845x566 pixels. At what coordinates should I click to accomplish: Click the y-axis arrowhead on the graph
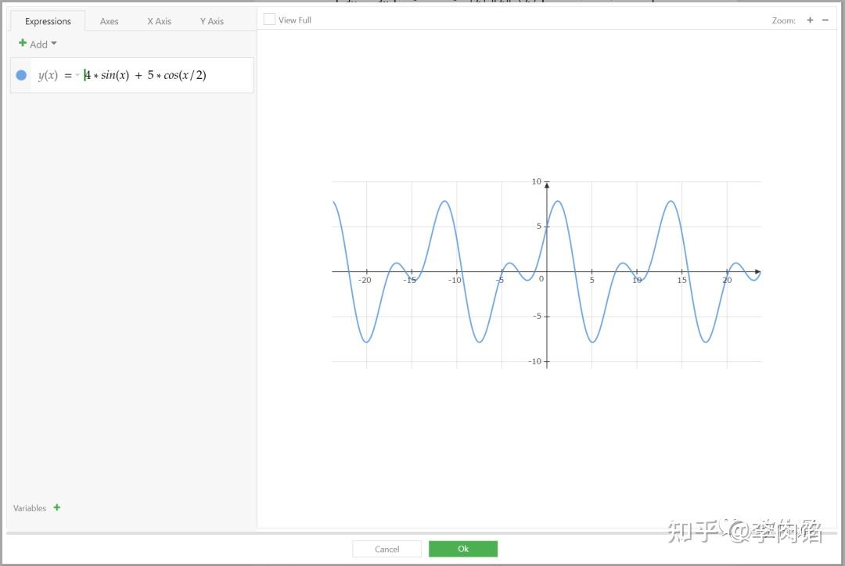[x=547, y=185]
